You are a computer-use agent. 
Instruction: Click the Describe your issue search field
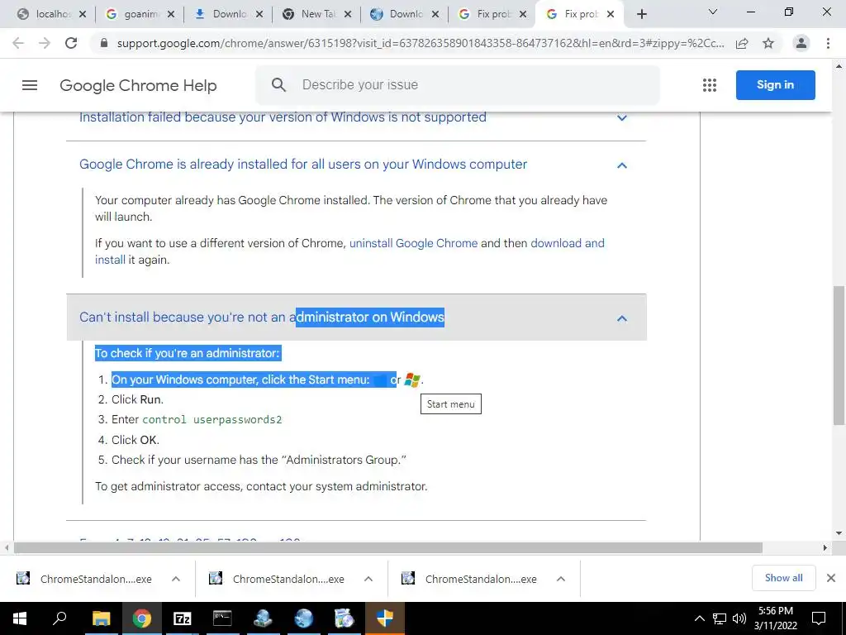458,85
